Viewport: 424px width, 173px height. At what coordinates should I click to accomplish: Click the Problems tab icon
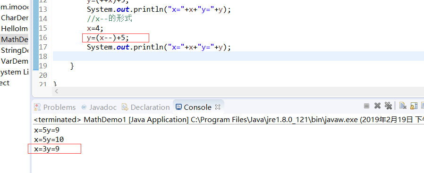[37, 107]
